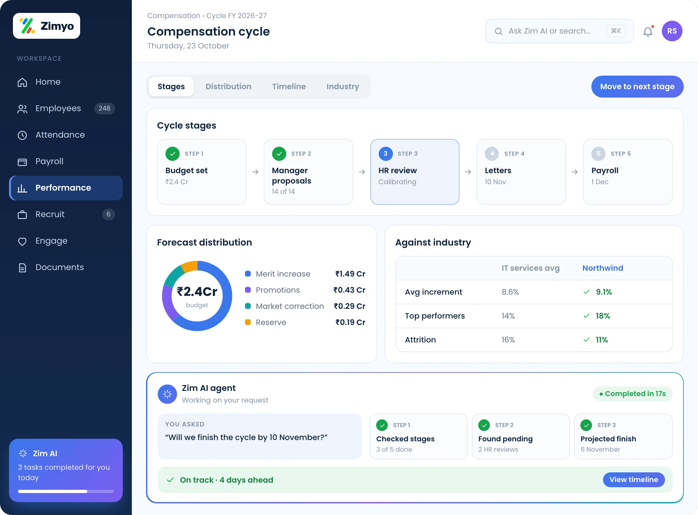
Task: Go to Attendance in sidebar
Action: click(x=66, y=135)
